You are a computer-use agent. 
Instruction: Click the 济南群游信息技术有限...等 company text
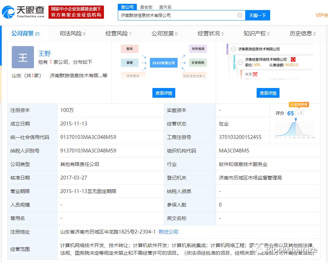78,76
